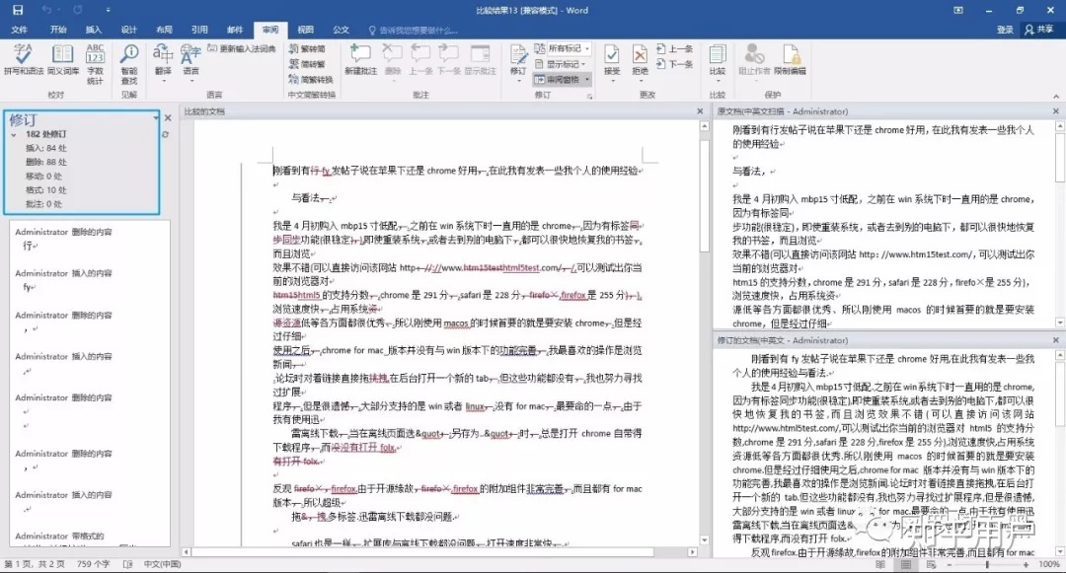
Task: Click the zoom slider in the status bar
Action: pyautogui.click(x=987, y=564)
